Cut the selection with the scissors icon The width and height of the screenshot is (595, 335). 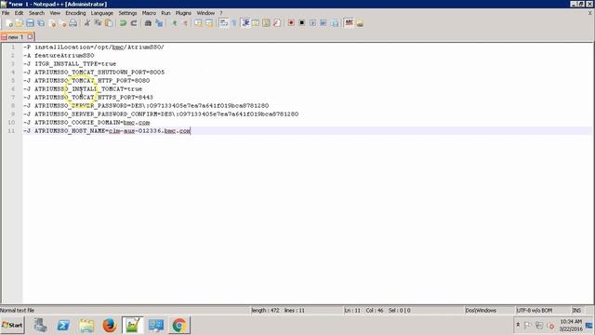87,23
